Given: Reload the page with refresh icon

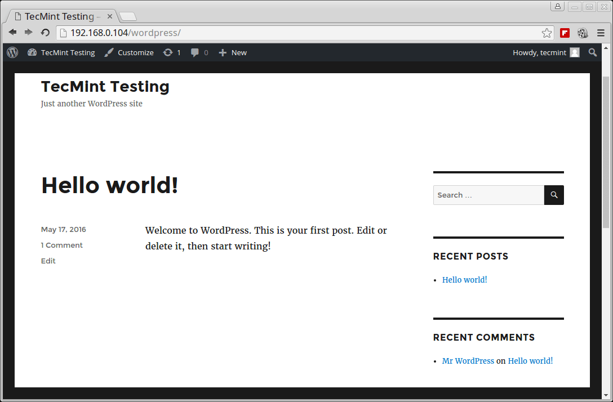Looking at the screenshot, I should [x=45, y=33].
